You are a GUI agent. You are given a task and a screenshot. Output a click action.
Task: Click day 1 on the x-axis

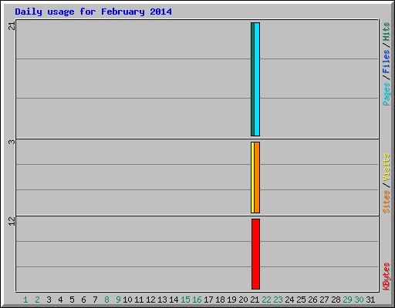pos(25,300)
